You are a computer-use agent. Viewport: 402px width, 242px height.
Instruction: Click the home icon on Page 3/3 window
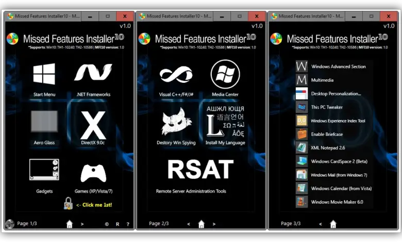click(x=333, y=224)
